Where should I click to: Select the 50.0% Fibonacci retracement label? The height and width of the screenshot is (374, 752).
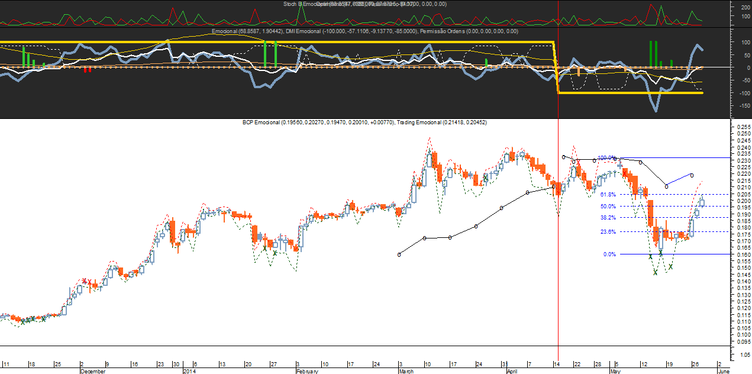(608, 206)
